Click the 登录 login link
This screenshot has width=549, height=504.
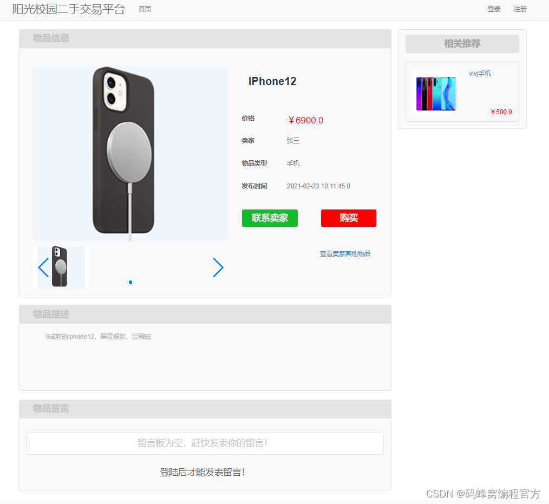[x=494, y=9]
